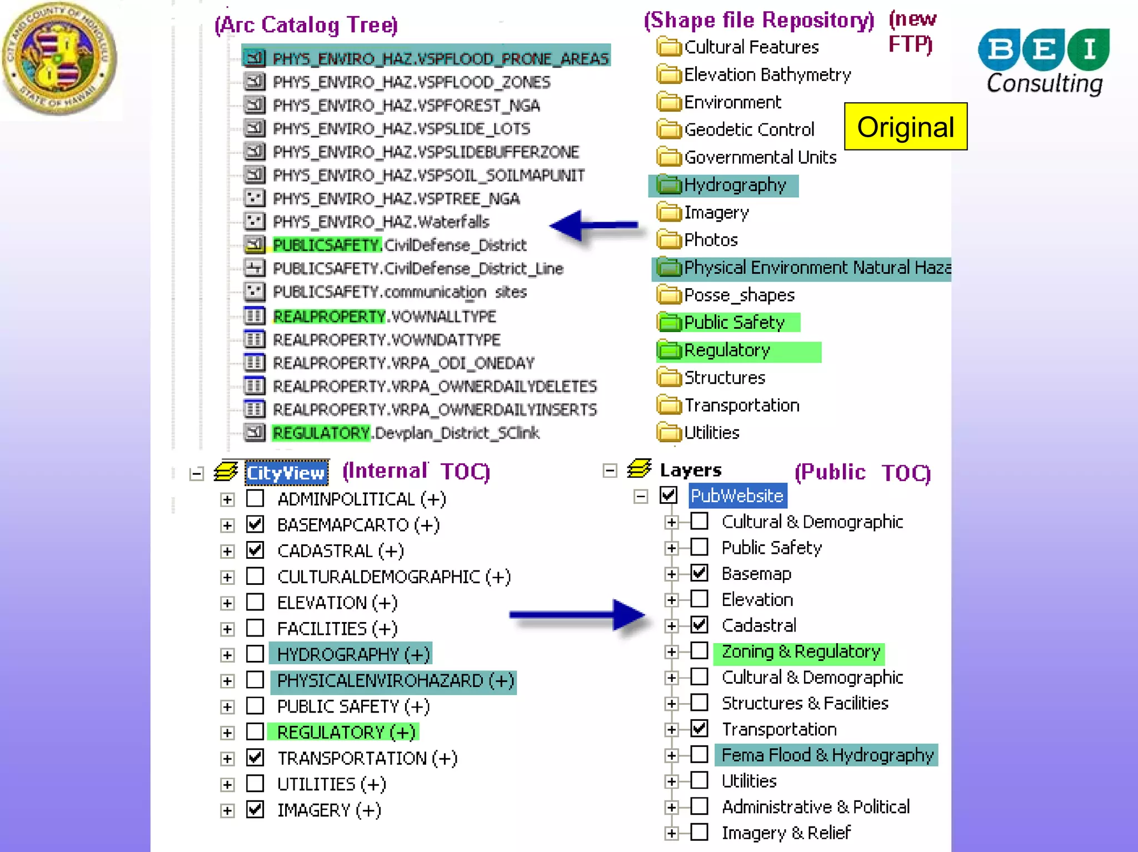Uncheck the BASEMAPCARTO layer checkbox
The height and width of the screenshot is (852, 1138).
(x=255, y=524)
